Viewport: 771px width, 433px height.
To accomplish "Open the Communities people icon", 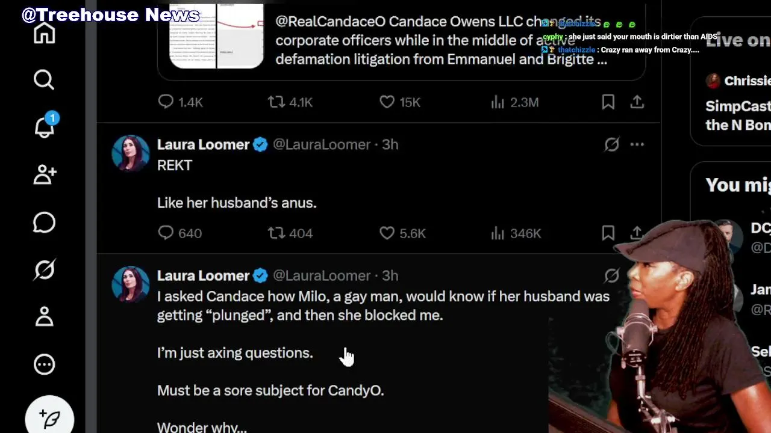I will (44, 174).
